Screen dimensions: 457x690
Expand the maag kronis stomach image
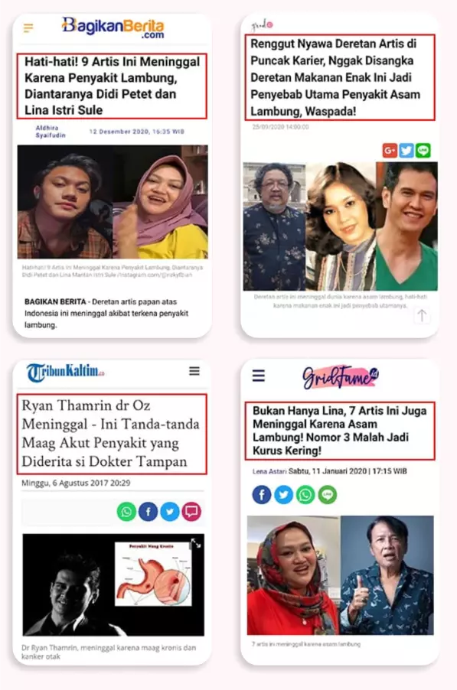tap(196, 544)
